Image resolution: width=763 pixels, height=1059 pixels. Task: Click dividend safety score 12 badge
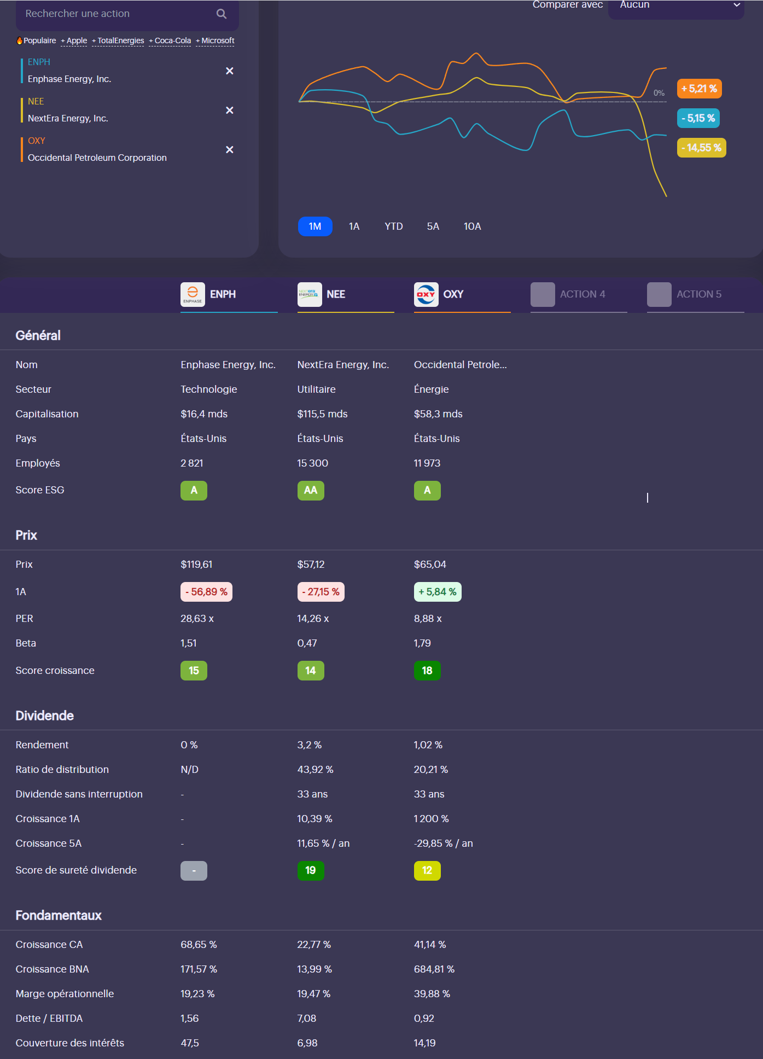coord(427,871)
